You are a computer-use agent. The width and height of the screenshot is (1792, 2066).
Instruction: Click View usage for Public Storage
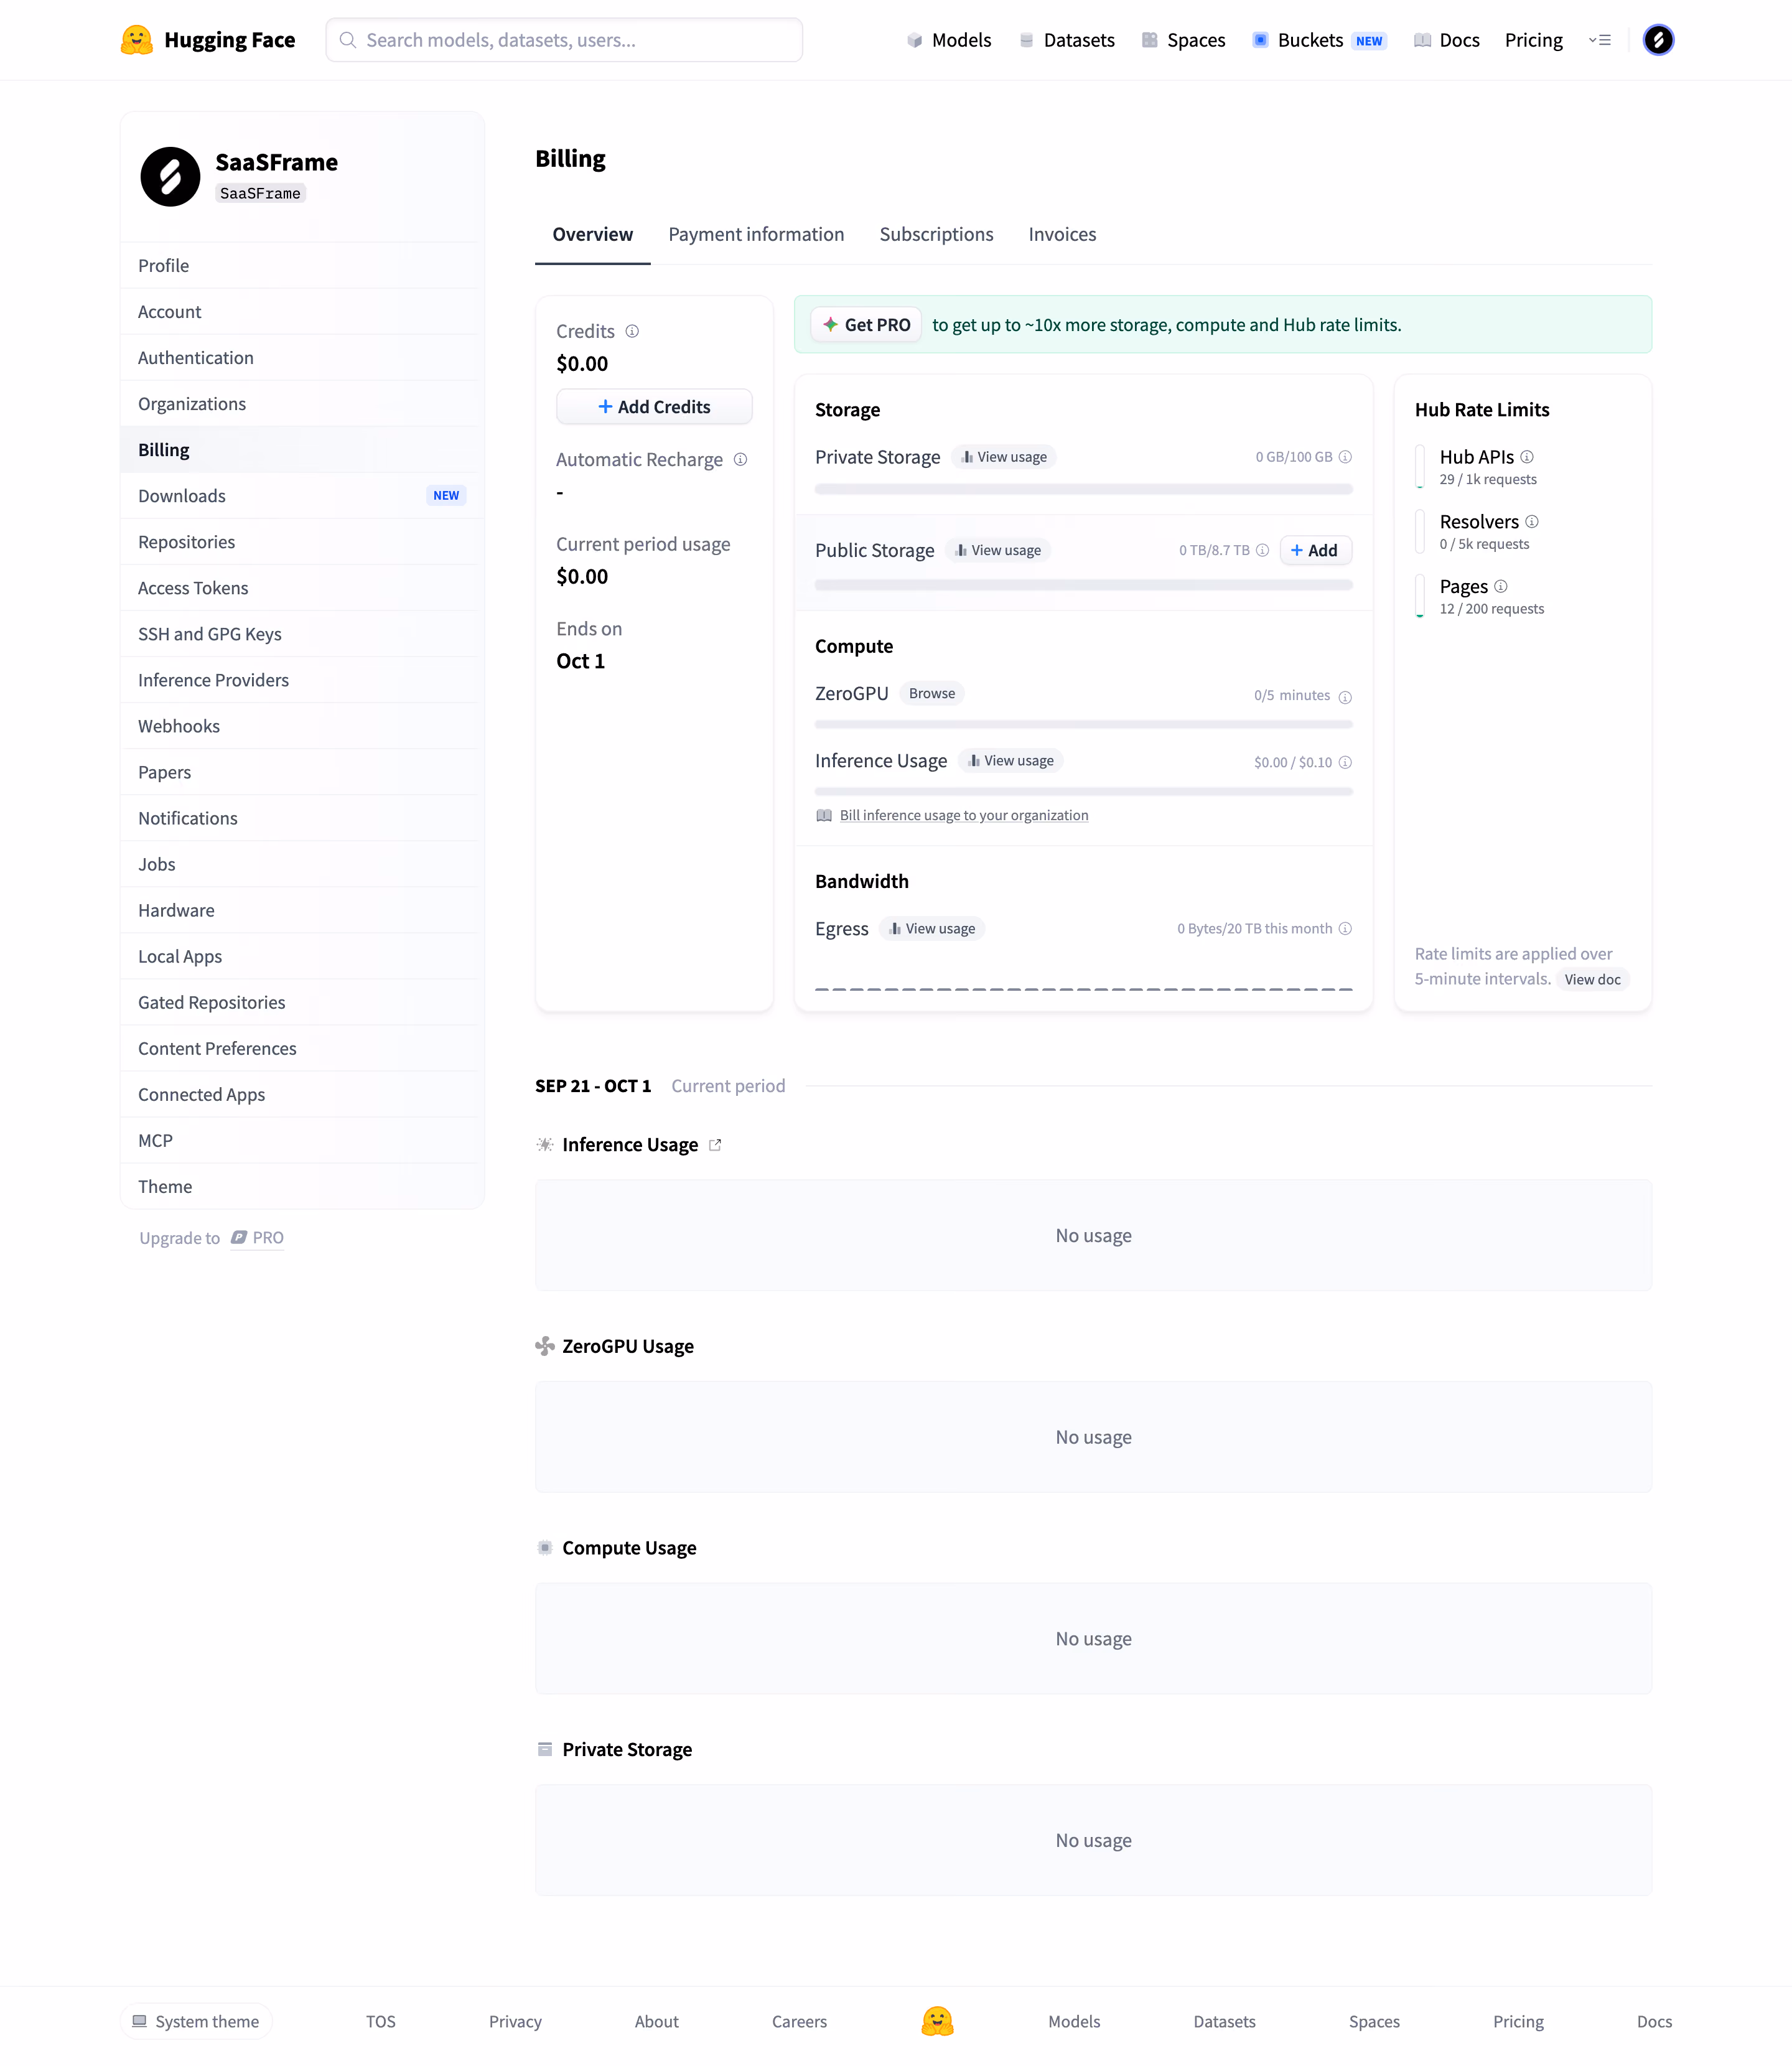tap(997, 550)
